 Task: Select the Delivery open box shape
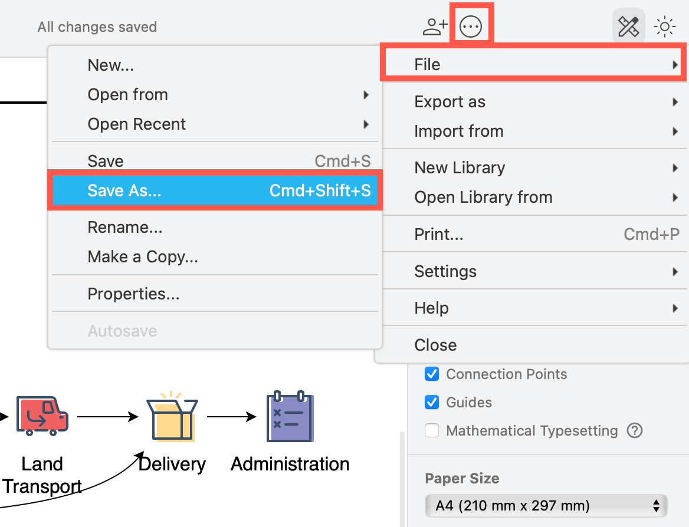[x=172, y=416]
